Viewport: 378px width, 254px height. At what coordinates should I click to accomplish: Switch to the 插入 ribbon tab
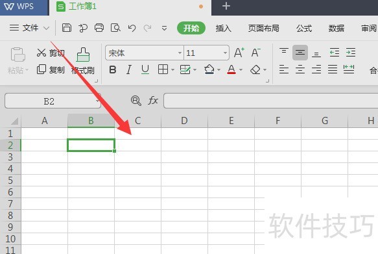pyautogui.click(x=223, y=29)
